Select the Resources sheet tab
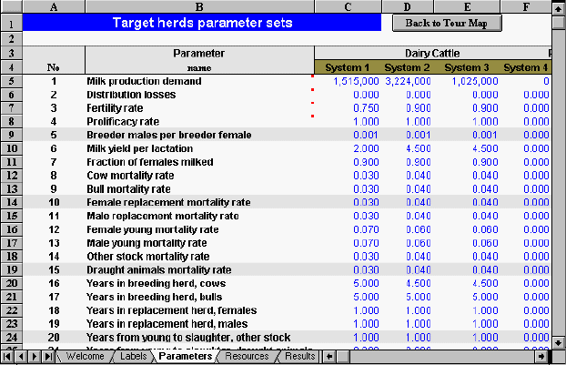The image size is (566, 365). click(247, 357)
